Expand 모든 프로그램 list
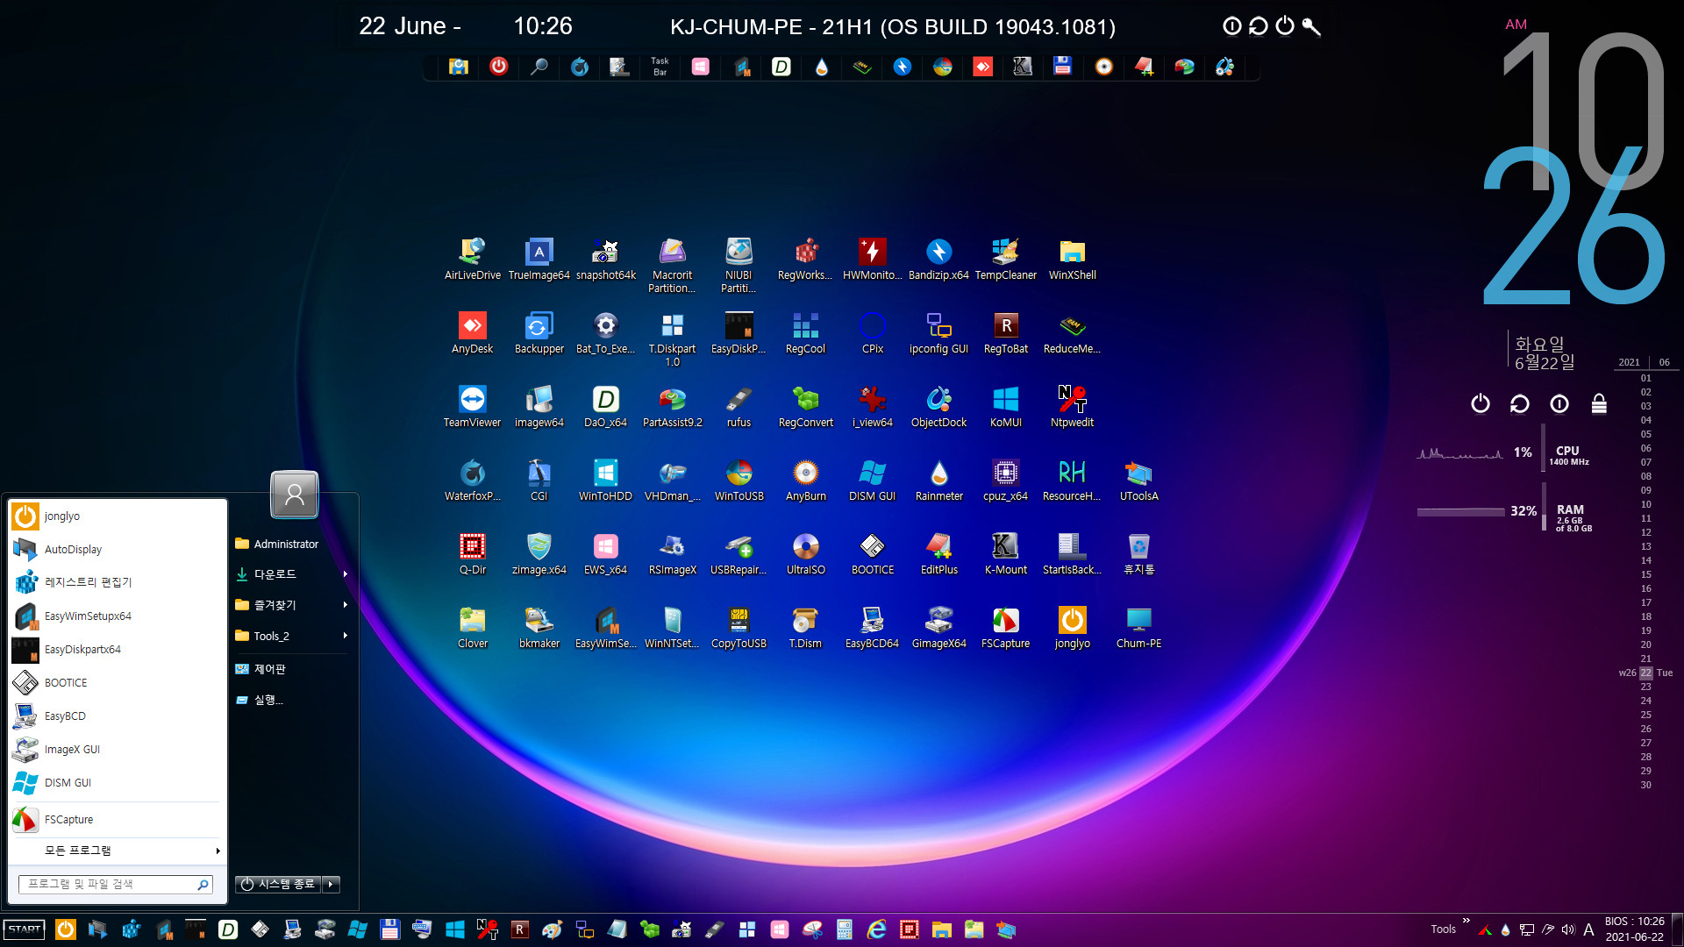This screenshot has height=947, width=1684. coord(116,851)
